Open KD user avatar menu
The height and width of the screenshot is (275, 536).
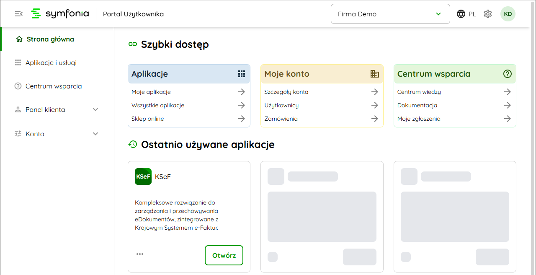(x=508, y=14)
